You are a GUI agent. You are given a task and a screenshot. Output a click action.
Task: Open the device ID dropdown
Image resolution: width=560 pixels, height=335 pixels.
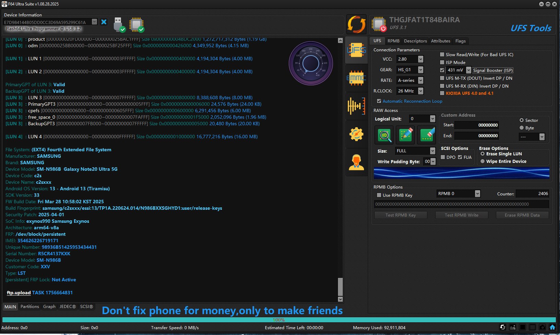(95, 22)
